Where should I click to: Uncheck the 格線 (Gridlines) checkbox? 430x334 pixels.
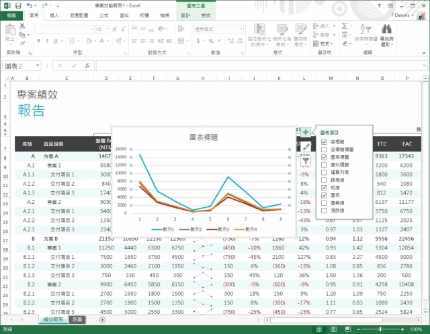click(x=324, y=188)
